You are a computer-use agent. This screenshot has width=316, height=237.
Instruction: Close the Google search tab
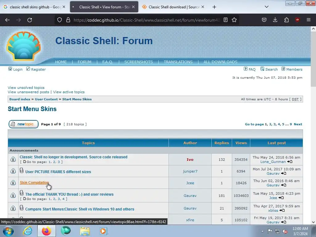(64, 7)
